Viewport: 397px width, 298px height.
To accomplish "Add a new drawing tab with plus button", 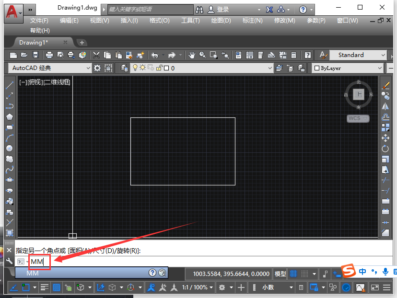I will coord(82,43).
